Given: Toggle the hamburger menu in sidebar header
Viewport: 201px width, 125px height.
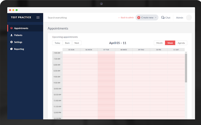Looking at the screenshot, I should pyautogui.click(x=38, y=17).
